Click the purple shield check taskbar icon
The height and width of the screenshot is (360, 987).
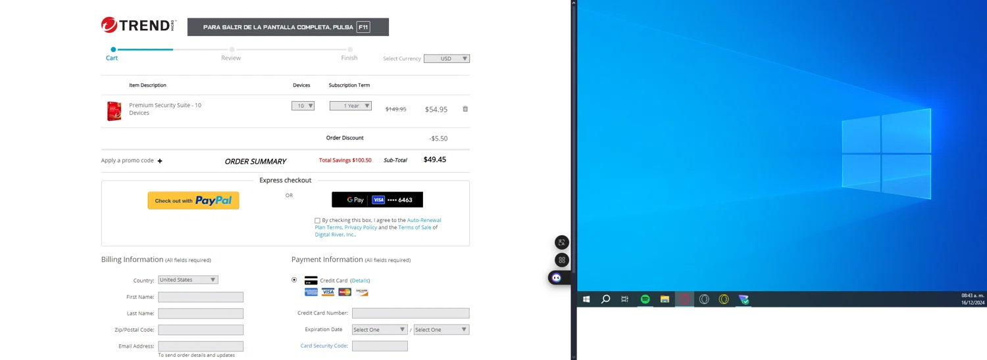(x=744, y=299)
